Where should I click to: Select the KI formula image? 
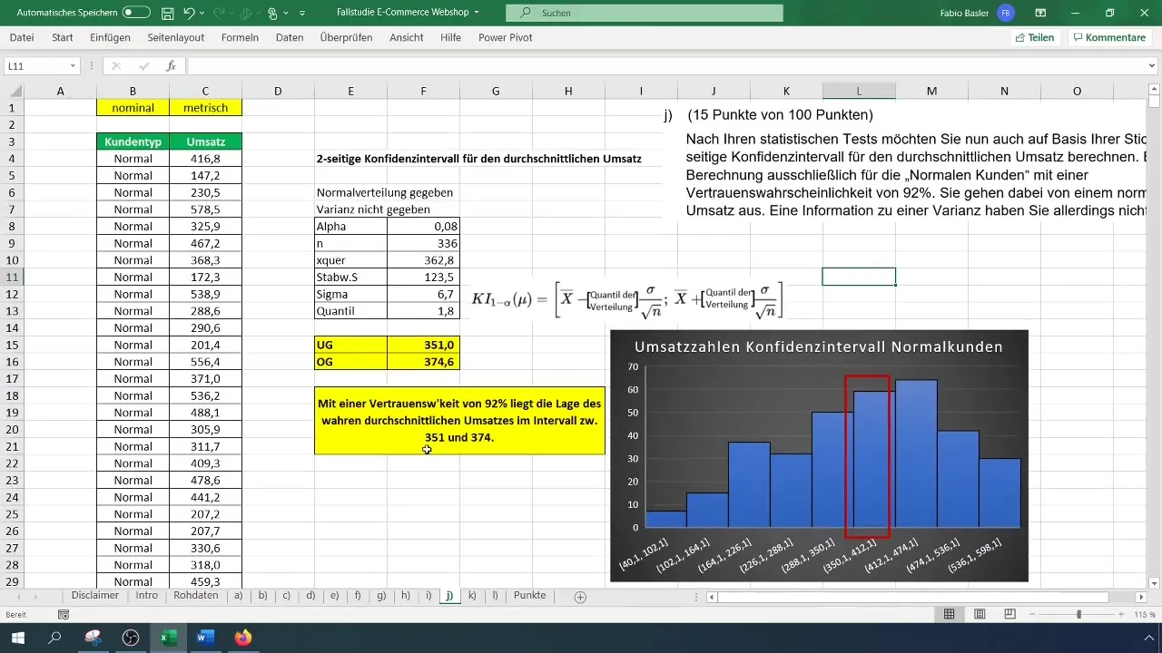pyautogui.click(x=627, y=299)
